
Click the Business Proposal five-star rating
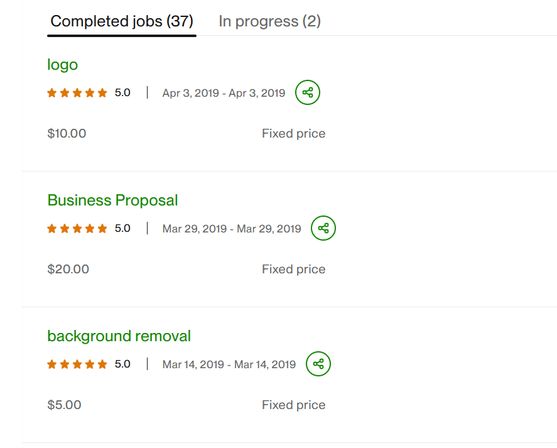[77, 229]
